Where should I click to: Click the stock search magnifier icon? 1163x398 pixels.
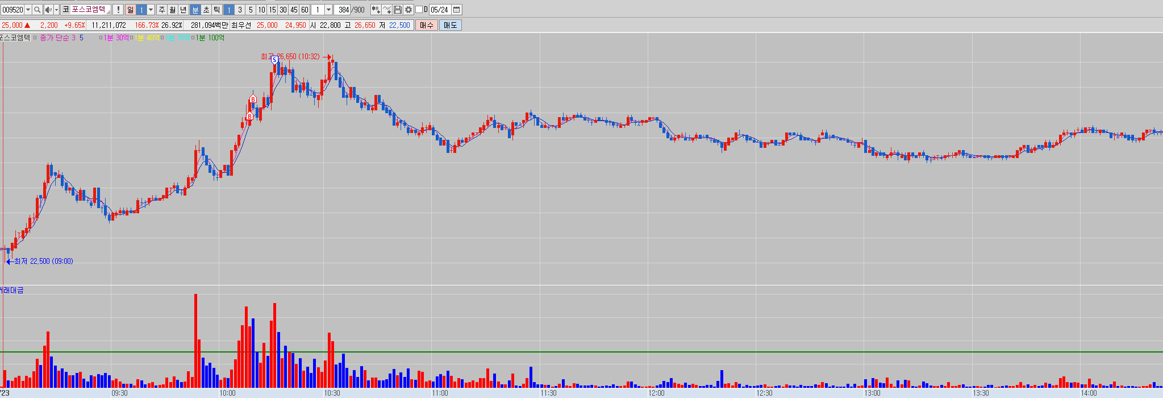click(37, 10)
